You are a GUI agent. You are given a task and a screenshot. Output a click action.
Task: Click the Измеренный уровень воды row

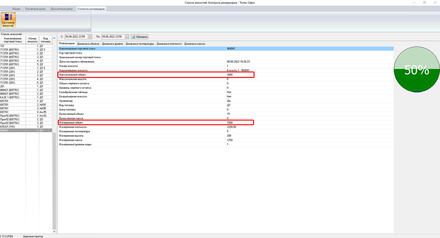(226, 145)
